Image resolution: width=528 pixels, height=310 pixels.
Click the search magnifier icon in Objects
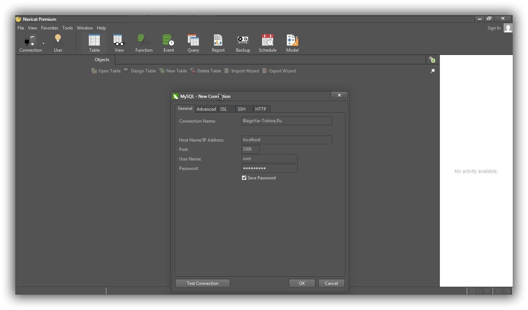click(x=433, y=71)
